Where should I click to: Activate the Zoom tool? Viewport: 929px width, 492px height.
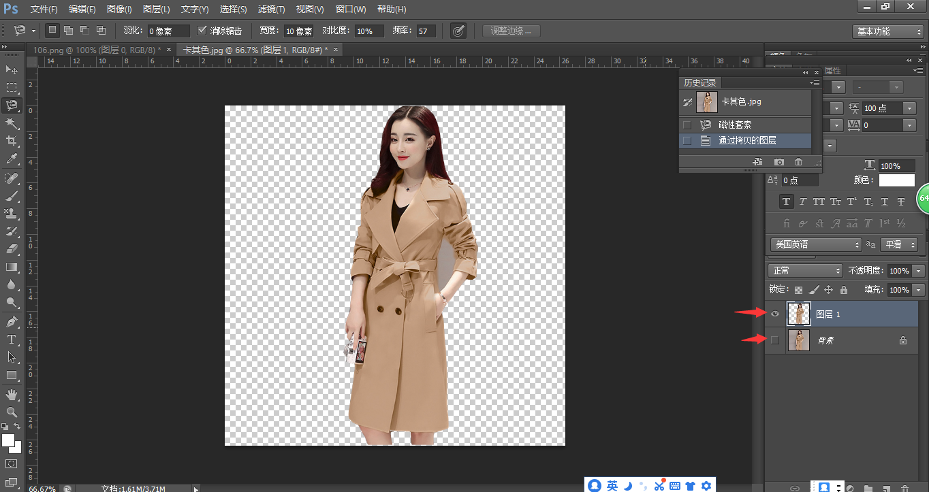pyautogui.click(x=12, y=412)
